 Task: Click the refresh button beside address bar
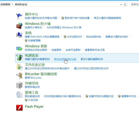pos(125,4)
